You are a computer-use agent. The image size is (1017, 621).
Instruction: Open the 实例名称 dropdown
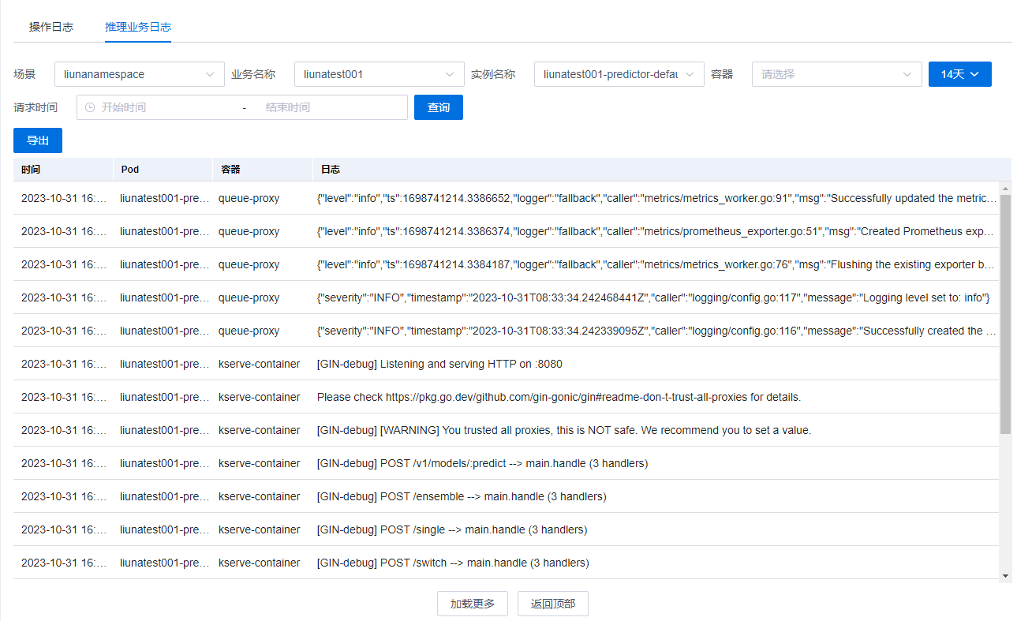[619, 74]
